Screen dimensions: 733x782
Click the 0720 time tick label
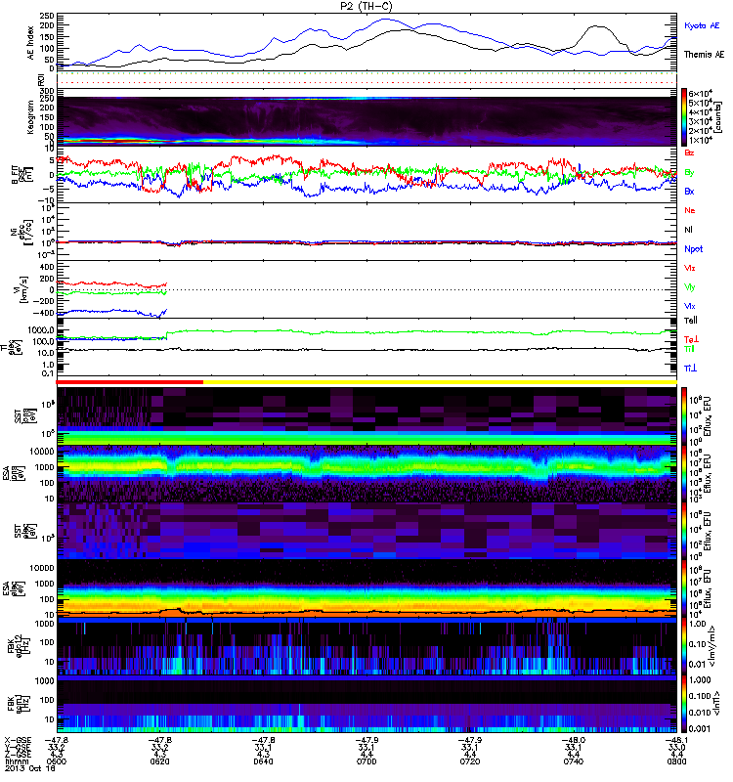(470, 762)
